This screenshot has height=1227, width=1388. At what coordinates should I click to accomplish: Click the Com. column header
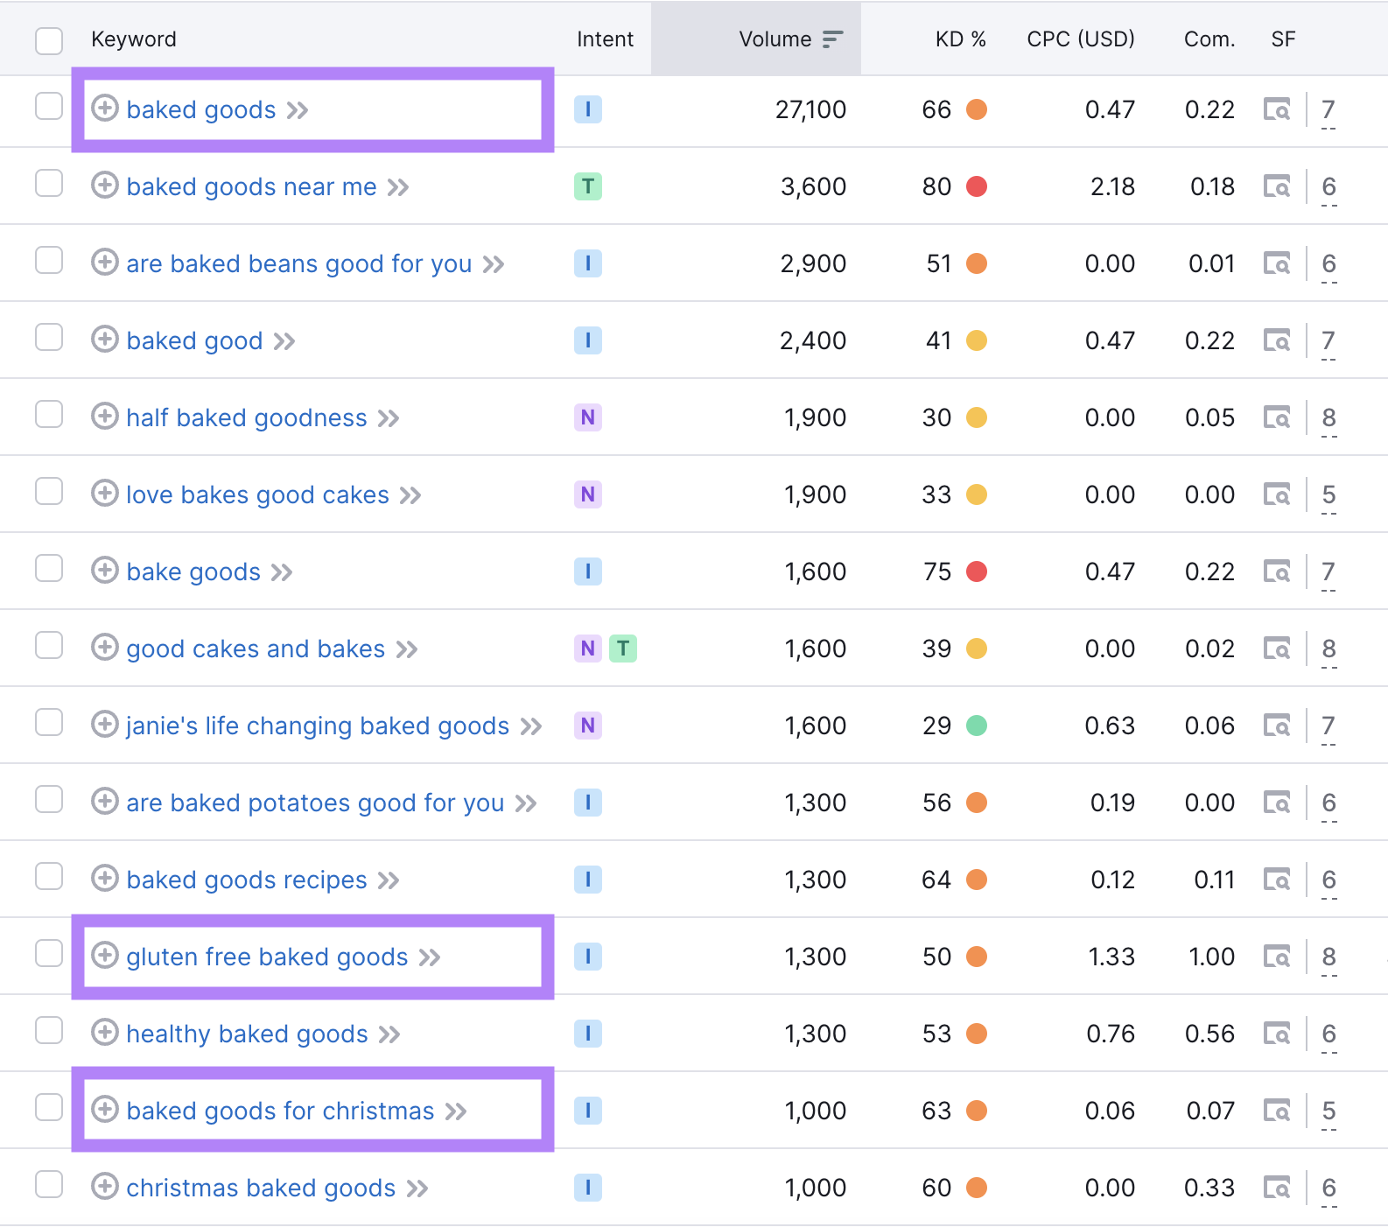click(x=1209, y=39)
